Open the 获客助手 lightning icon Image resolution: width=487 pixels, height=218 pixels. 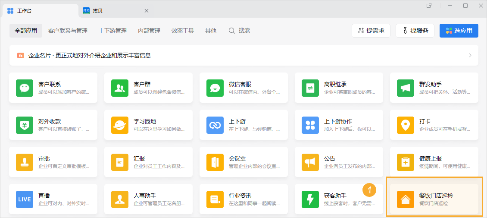pos(310,199)
